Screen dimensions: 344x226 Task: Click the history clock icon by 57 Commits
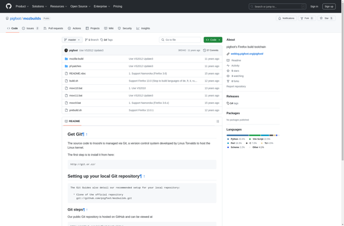pyautogui.click(x=205, y=50)
